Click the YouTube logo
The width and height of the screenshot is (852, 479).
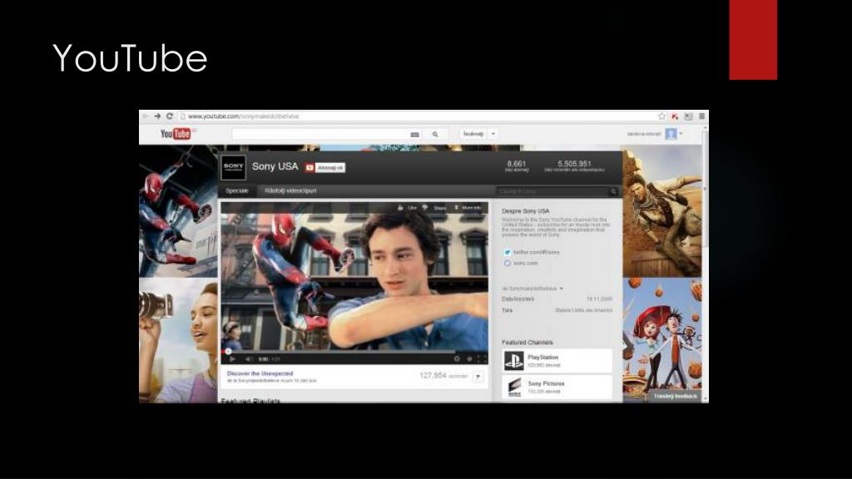(x=176, y=134)
